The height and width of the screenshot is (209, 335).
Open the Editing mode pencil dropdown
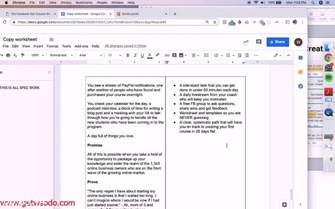(277, 56)
